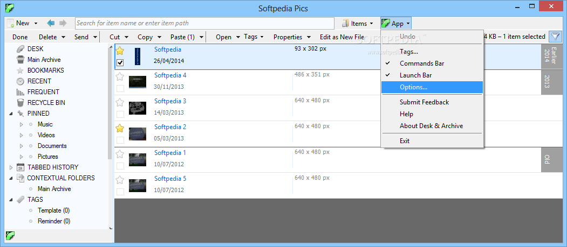The width and height of the screenshot is (567, 247).
Task: Choose Exit in the App menu
Action: pyautogui.click(x=432, y=141)
